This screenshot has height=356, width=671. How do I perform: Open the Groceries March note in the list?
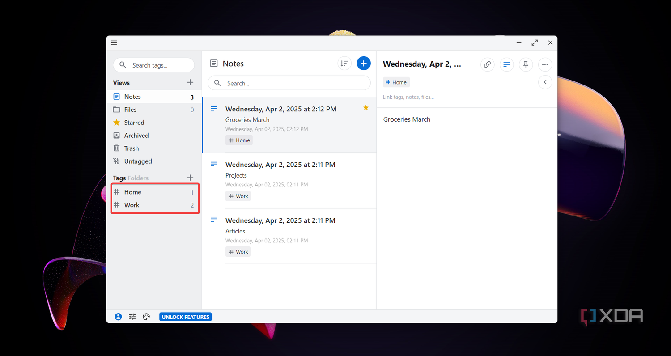click(289, 125)
